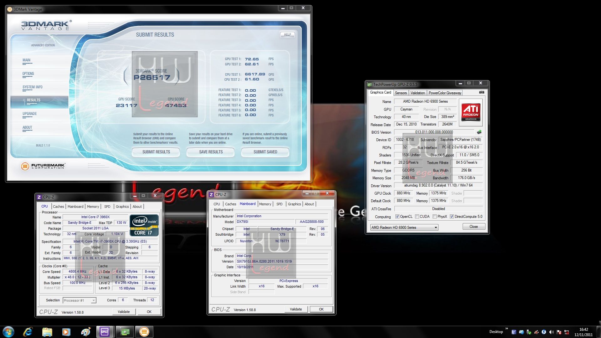Viewport: 601px width, 338px height.
Task: Open SYSTEM INFO in 3DMark Vantage
Action: click(x=32, y=87)
